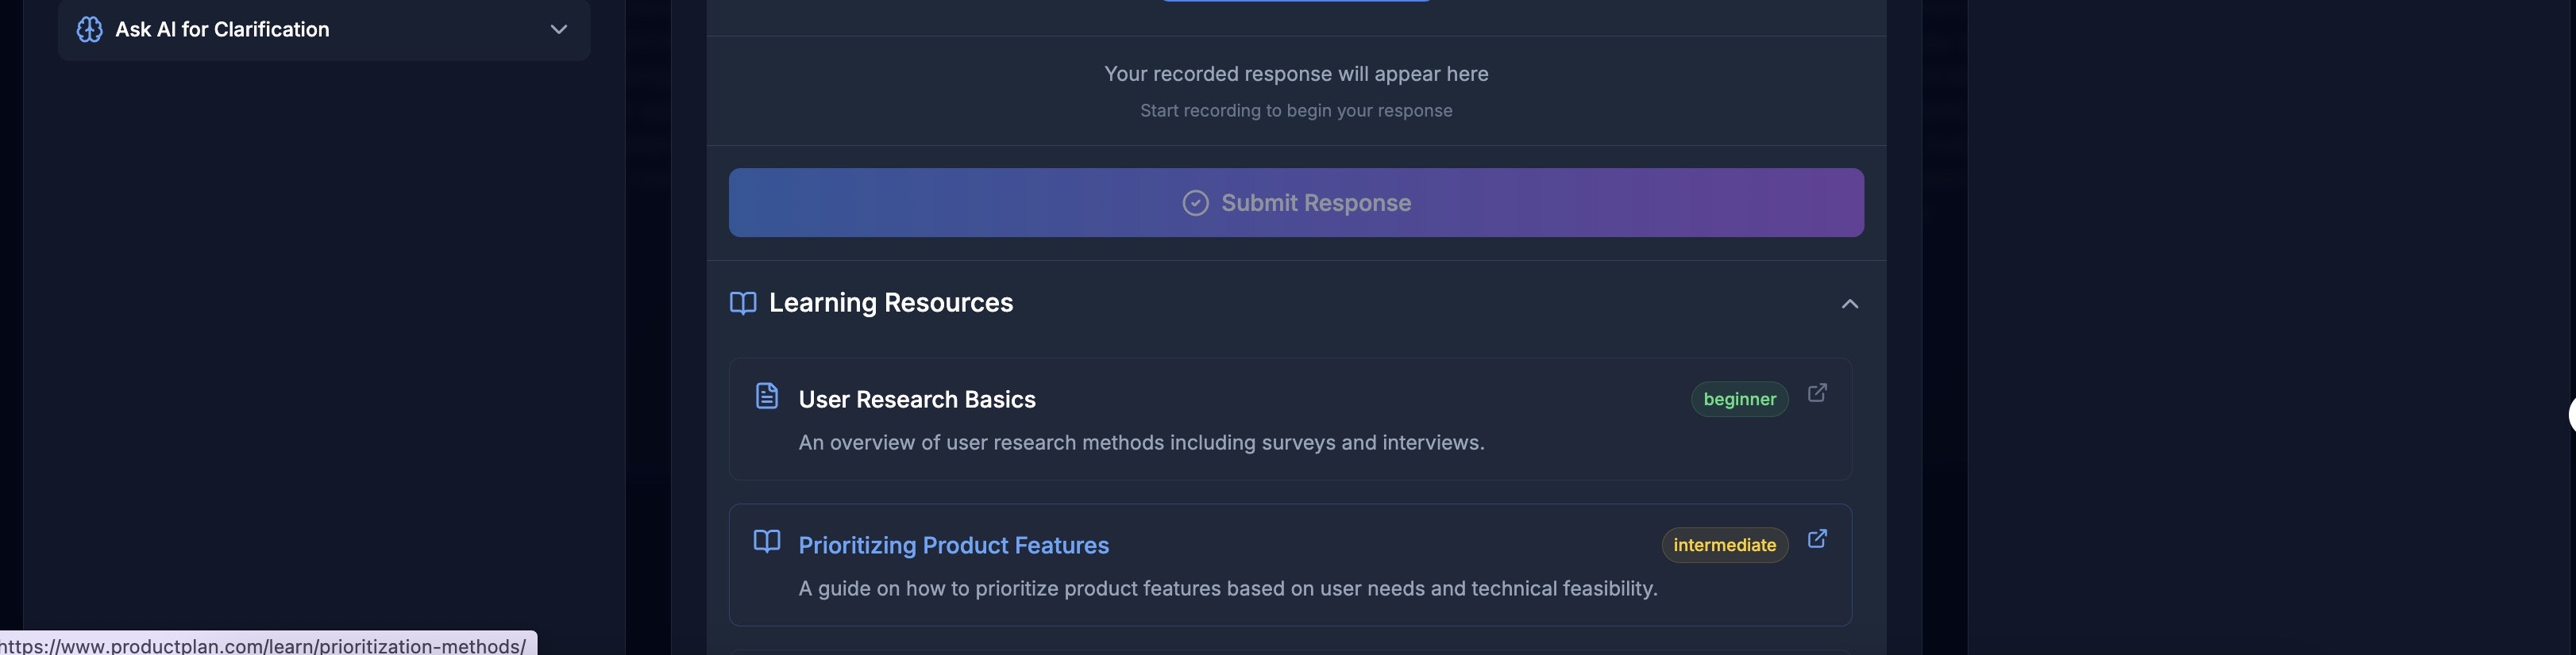The height and width of the screenshot is (655, 2576).
Task: Click the beginner difficulty badge
Action: [x=1739, y=400]
